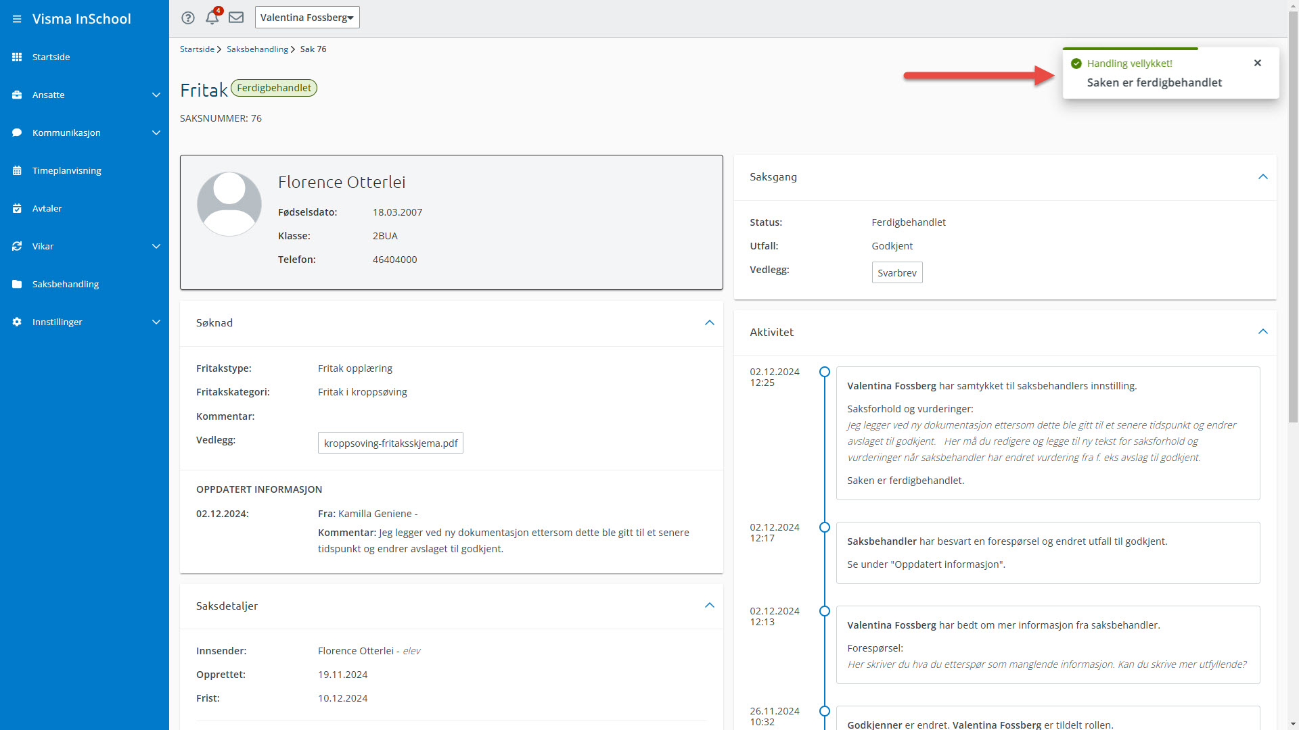Click the Saksbehandling folder icon
This screenshot has width=1299, height=730.
coord(17,284)
